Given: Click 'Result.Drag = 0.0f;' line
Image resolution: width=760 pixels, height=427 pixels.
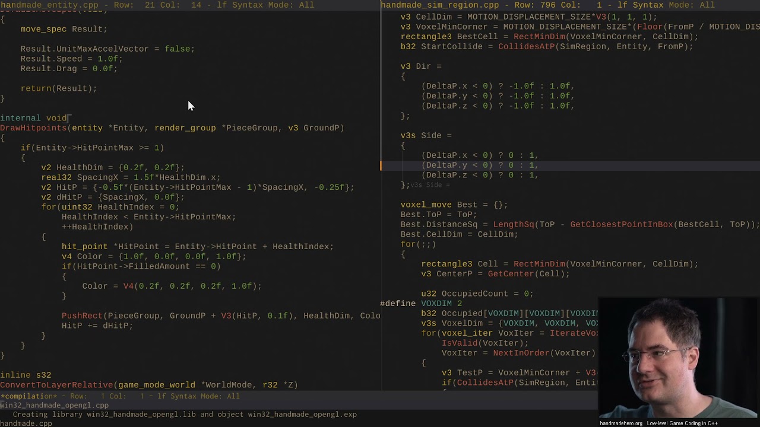Looking at the screenshot, I should pos(69,69).
